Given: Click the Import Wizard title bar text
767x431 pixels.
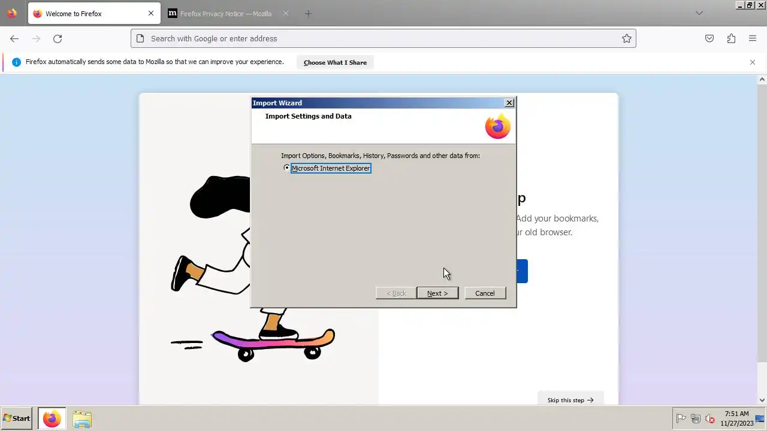Looking at the screenshot, I should [277, 103].
